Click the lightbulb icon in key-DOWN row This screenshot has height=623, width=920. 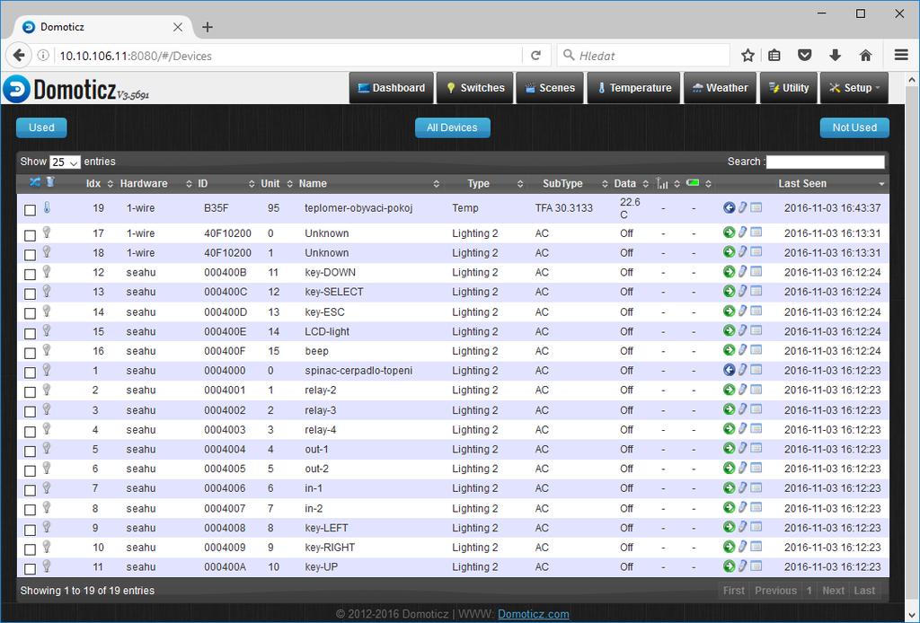click(x=47, y=271)
